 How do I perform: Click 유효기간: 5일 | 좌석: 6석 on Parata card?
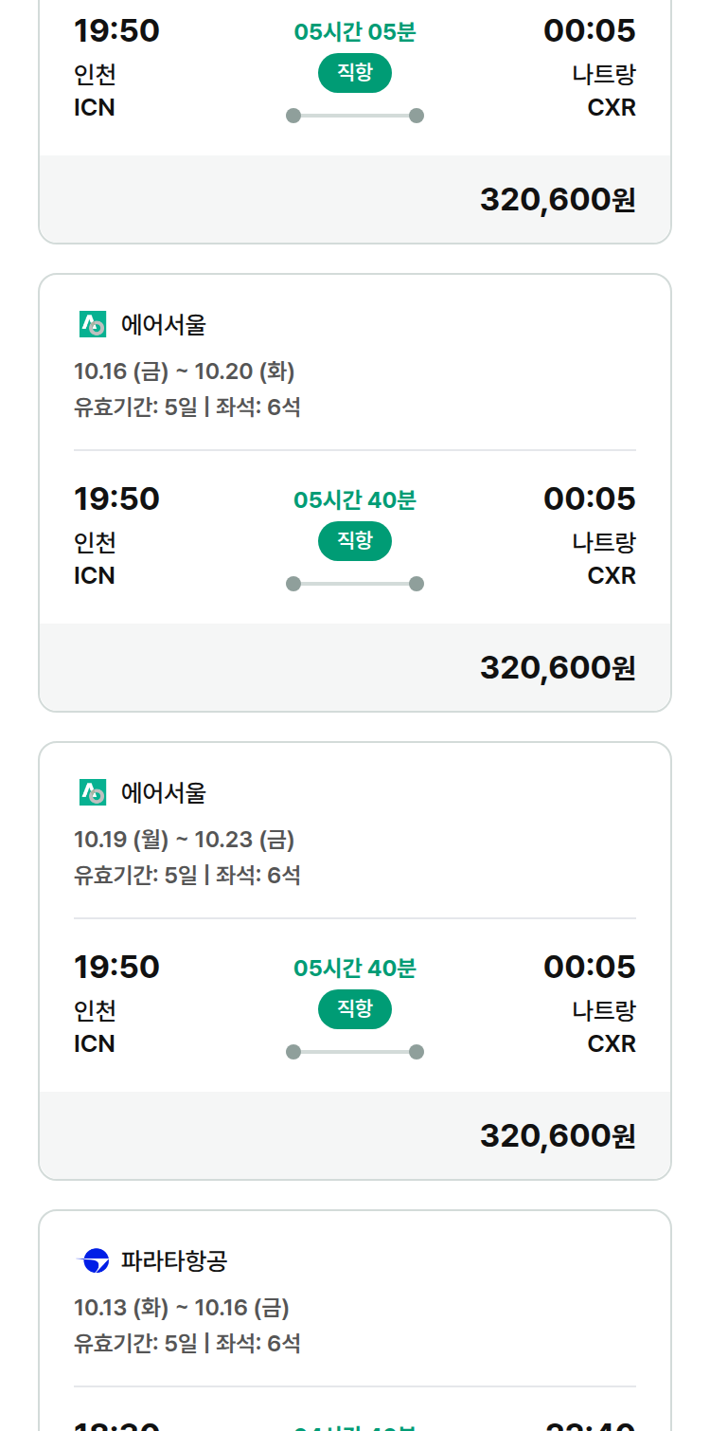pyautogui.click(x=187, y=1343)
